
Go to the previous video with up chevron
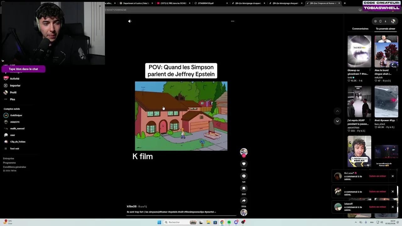pos(337,111)
